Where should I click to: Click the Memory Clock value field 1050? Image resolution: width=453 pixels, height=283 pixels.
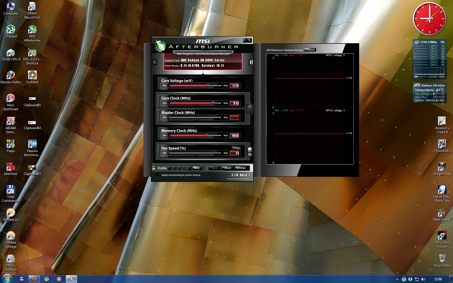[x=235, y=136]
